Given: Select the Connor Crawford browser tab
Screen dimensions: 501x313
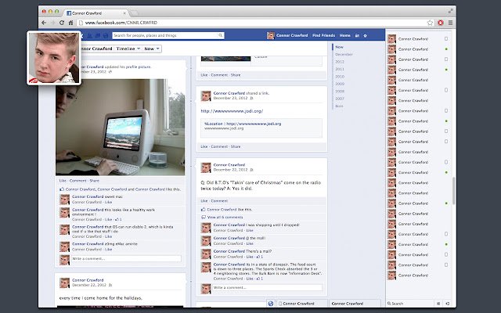Looking at the screenshot, I should click(x=96, y=13).
